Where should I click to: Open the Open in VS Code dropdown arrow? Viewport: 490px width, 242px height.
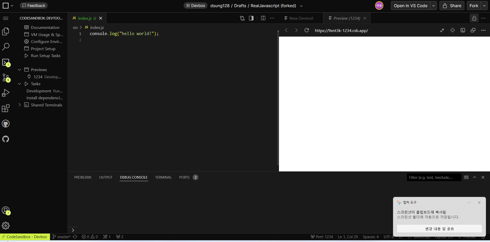click(x=434, y=6)
